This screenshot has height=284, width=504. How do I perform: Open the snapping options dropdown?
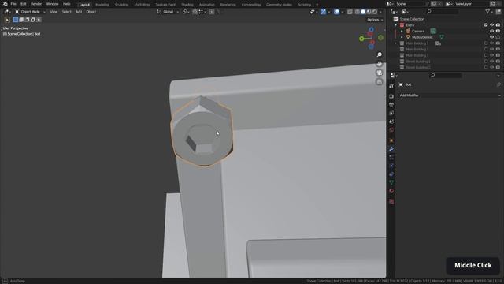click(x=203, y=12)
